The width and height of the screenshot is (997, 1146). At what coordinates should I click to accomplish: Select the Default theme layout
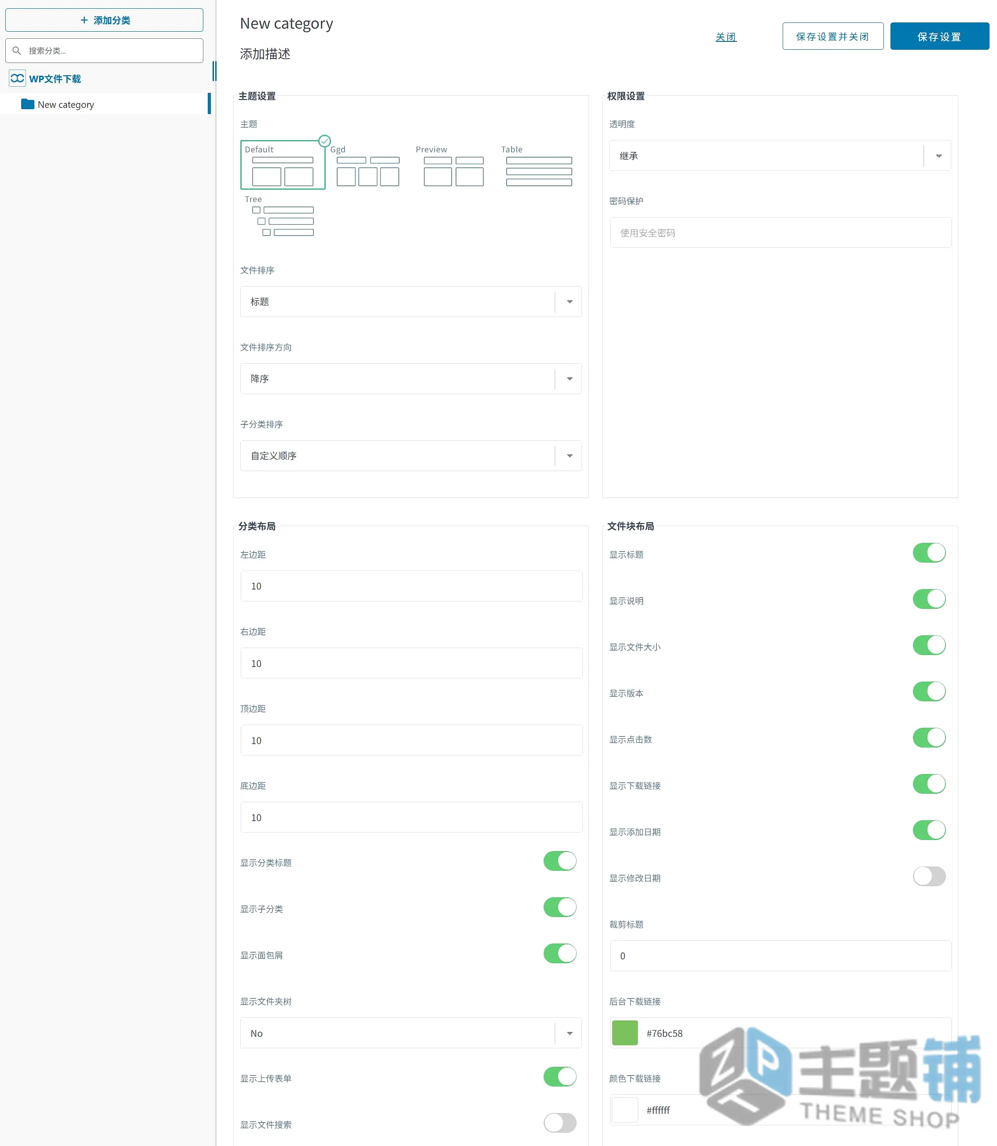click(283, 165)
